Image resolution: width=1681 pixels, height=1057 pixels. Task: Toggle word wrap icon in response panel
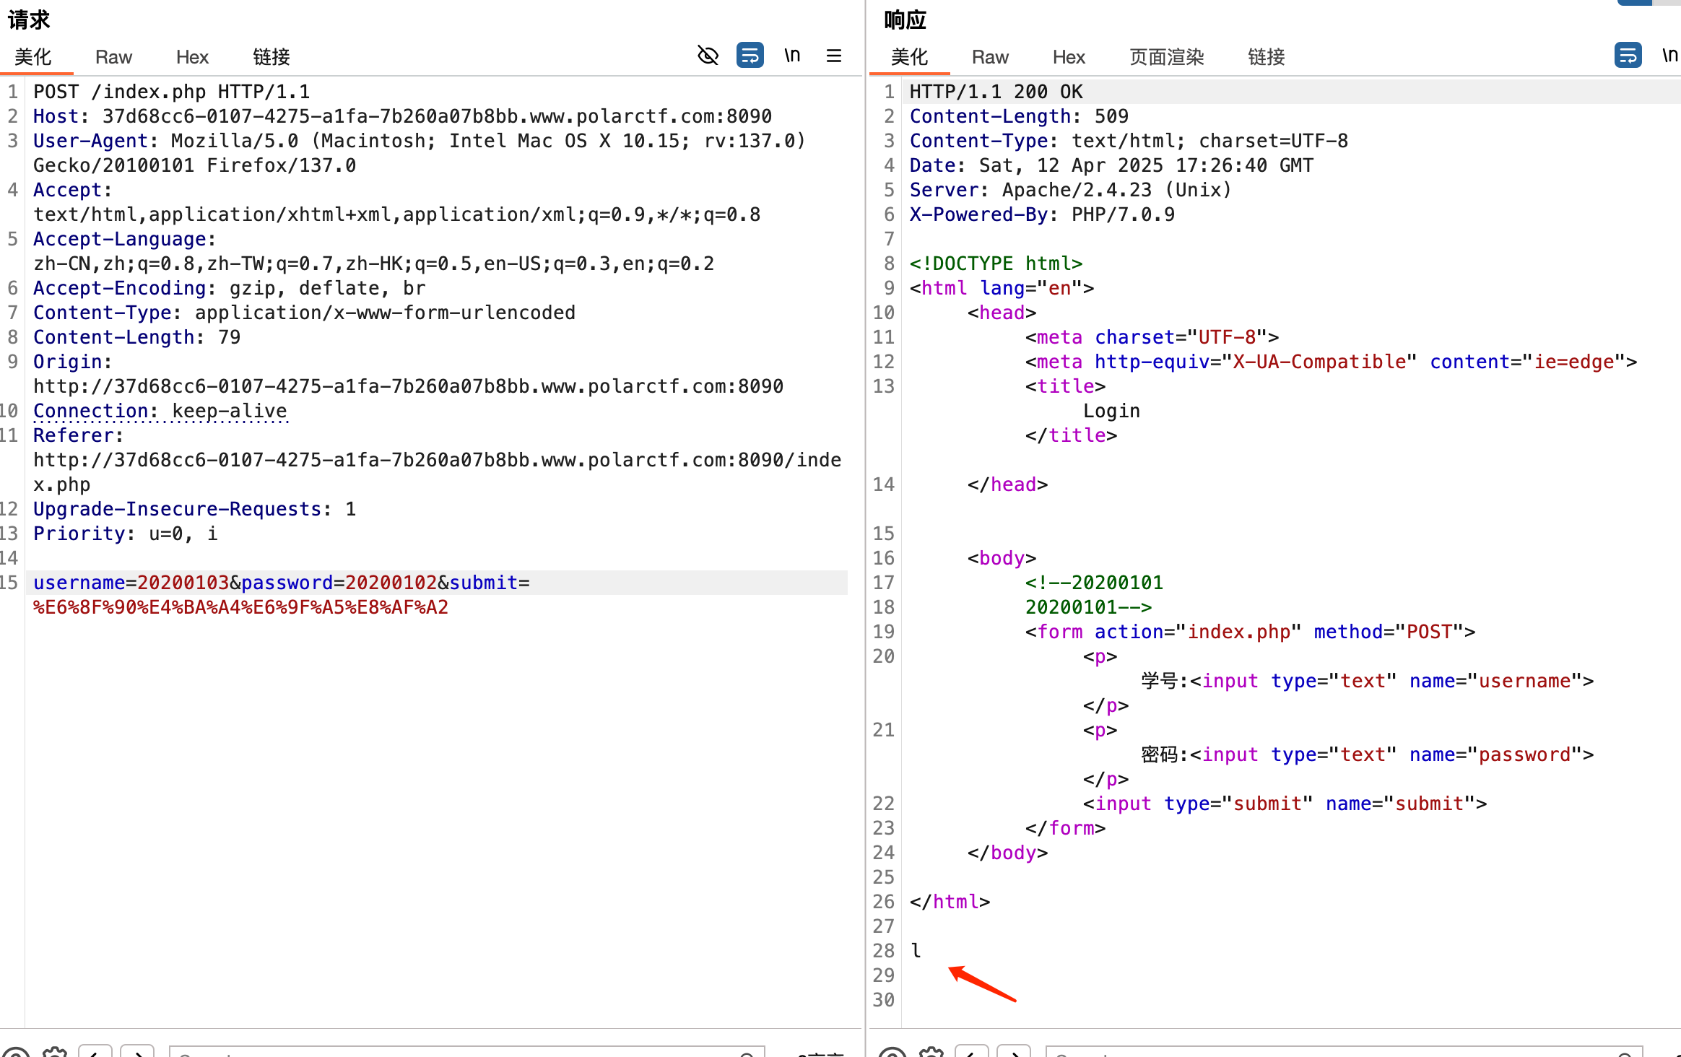tap(1628, 55)
